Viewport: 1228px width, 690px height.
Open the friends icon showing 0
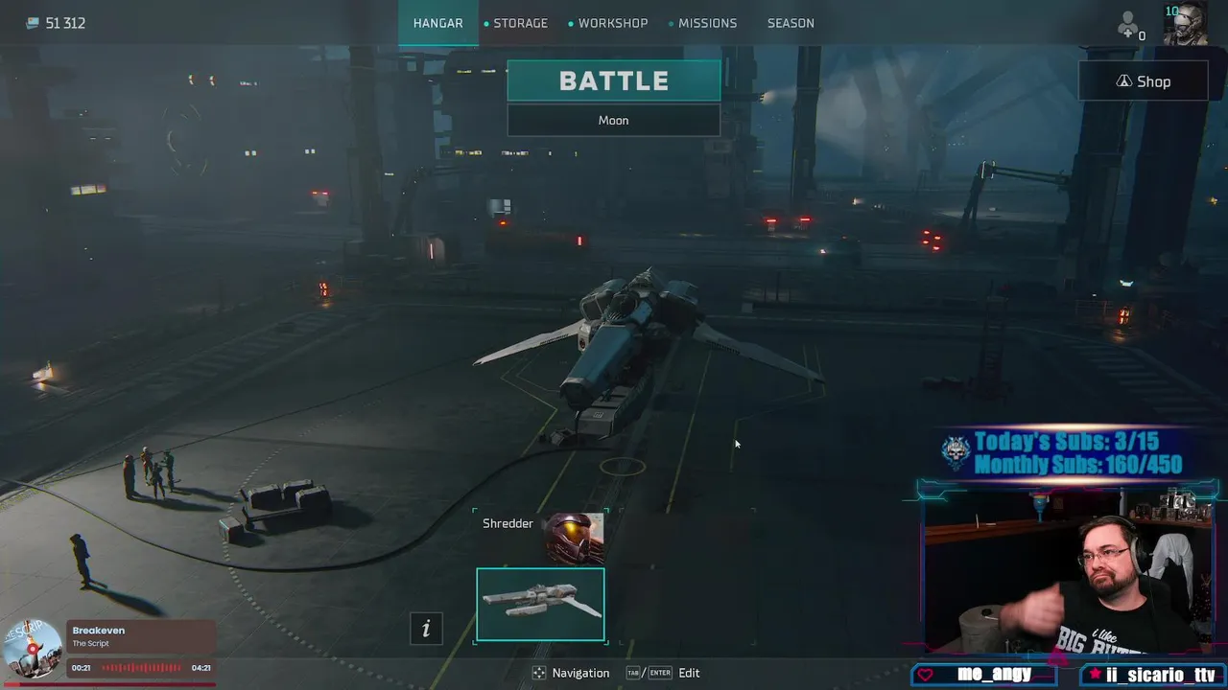click(1130, 25)
